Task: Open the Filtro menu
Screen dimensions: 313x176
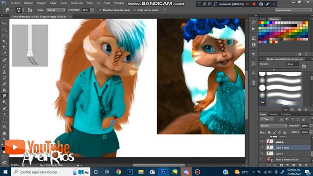Action: click(90, 3)
